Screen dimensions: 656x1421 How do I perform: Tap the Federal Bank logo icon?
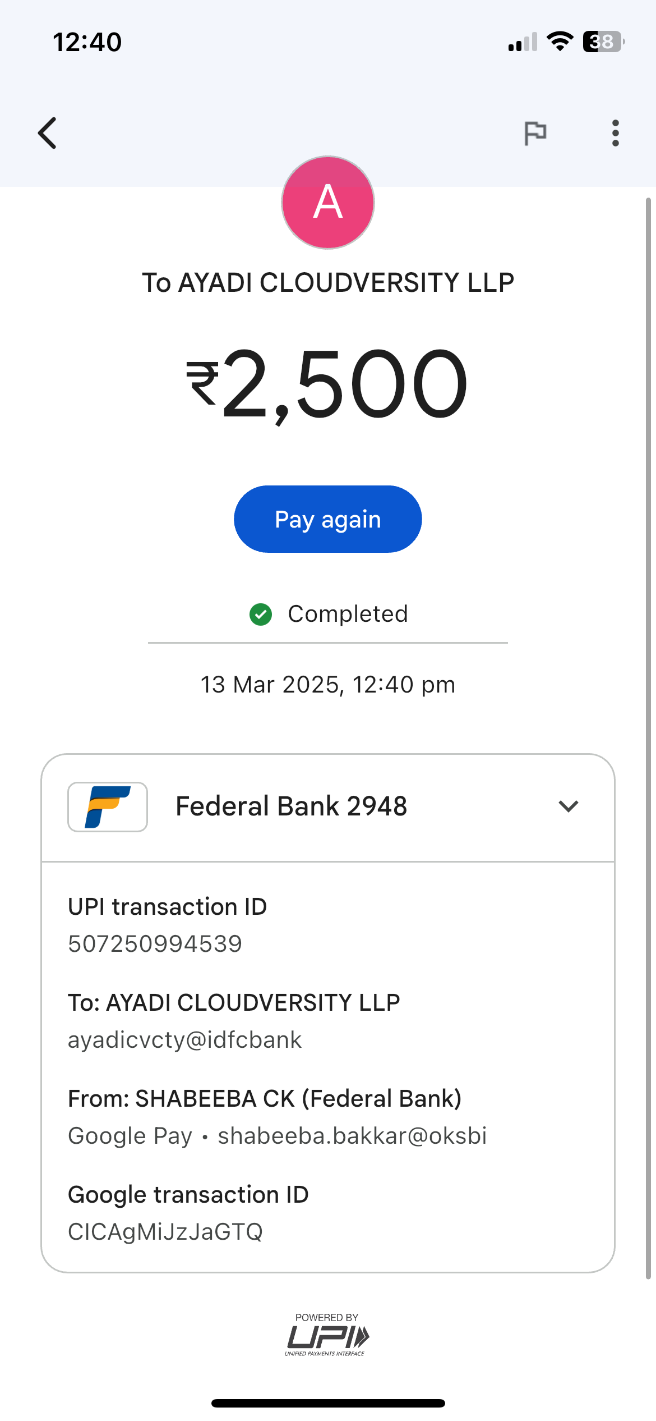coord(108,806)
